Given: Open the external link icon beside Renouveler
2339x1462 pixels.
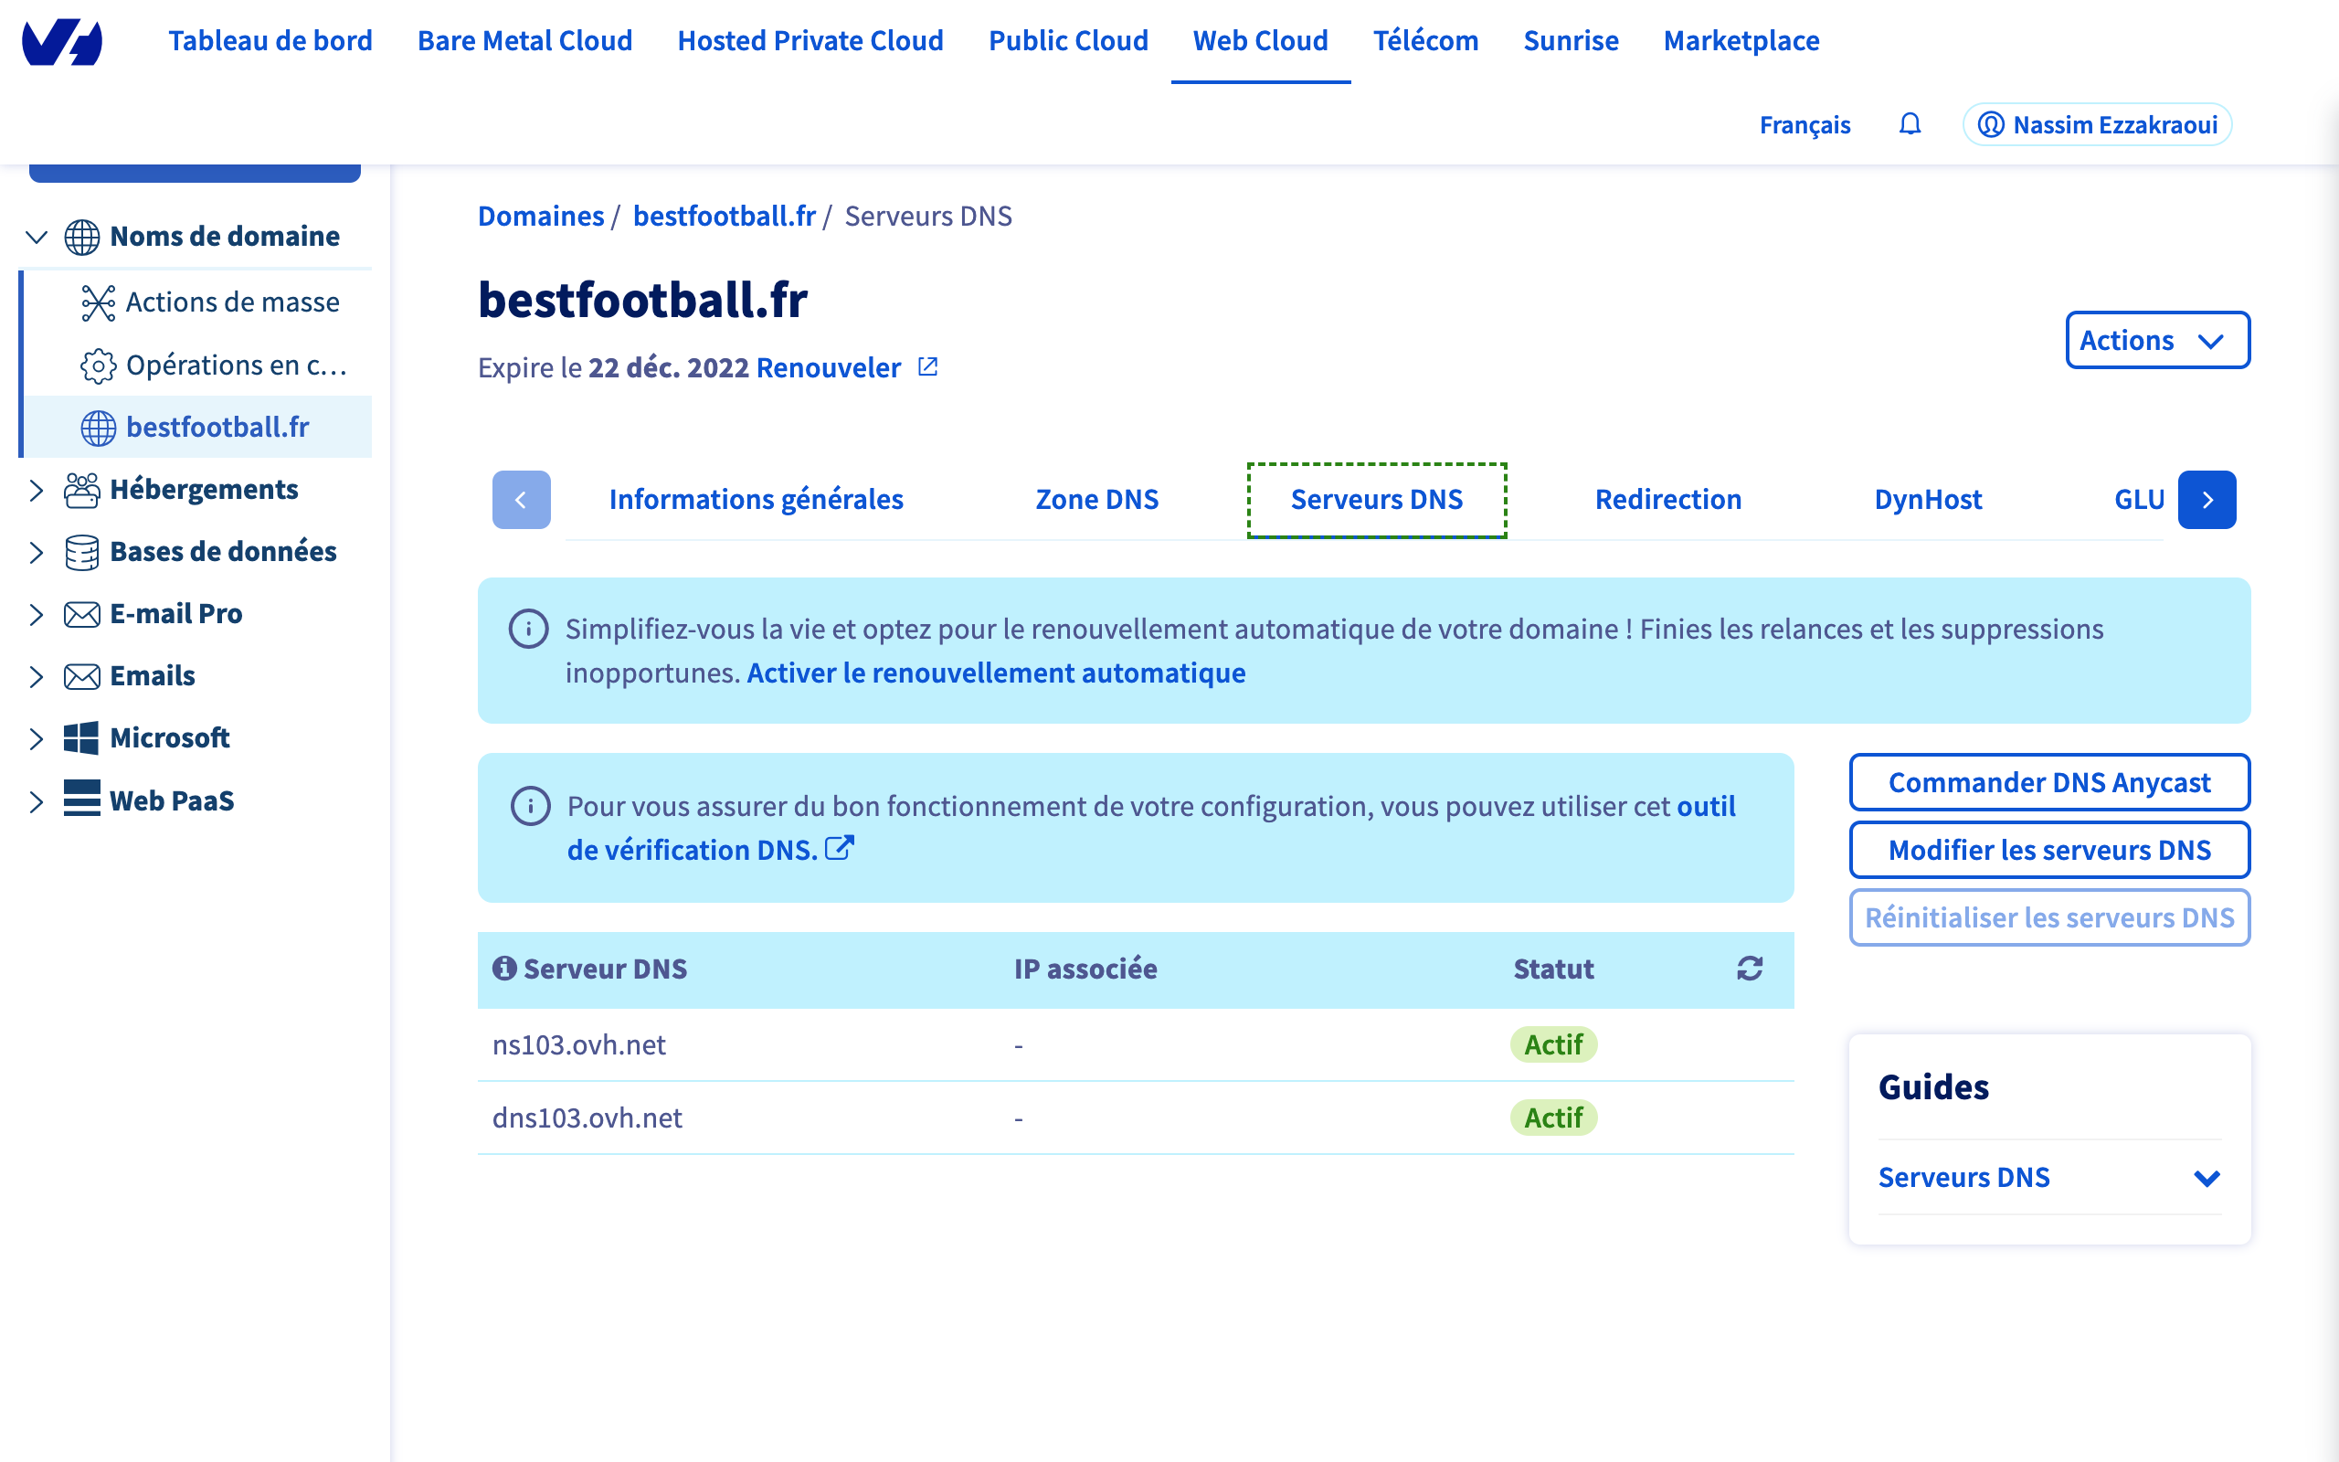Looking at the screenshot, I should coord(928,367).
